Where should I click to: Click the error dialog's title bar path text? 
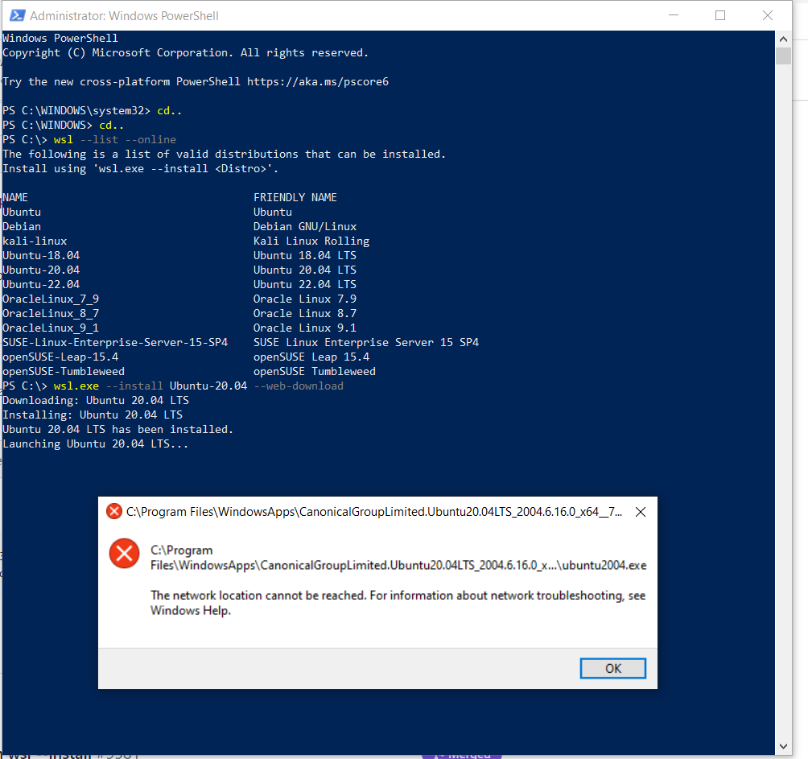pyautogui.click(x=373, y=512)
